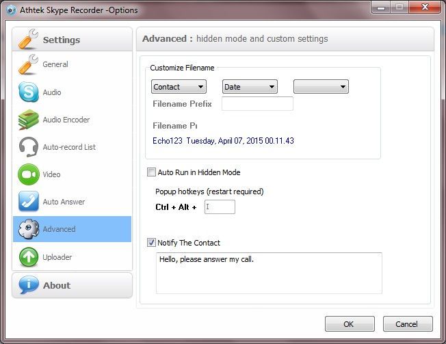
Task: Select the Uploader settings label
Action: point(57,257)
